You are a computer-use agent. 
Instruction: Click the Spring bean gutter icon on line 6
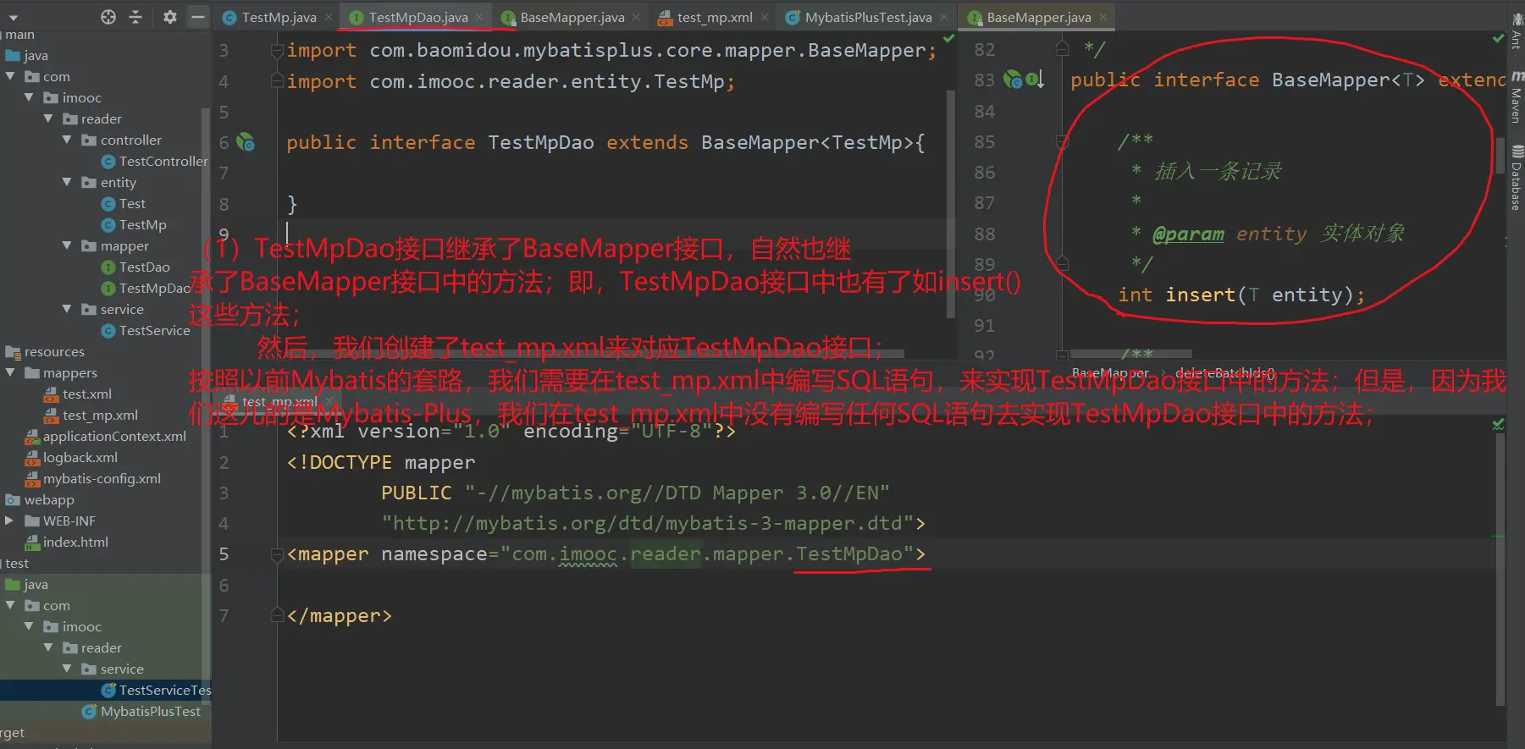[x=246, y=142]
